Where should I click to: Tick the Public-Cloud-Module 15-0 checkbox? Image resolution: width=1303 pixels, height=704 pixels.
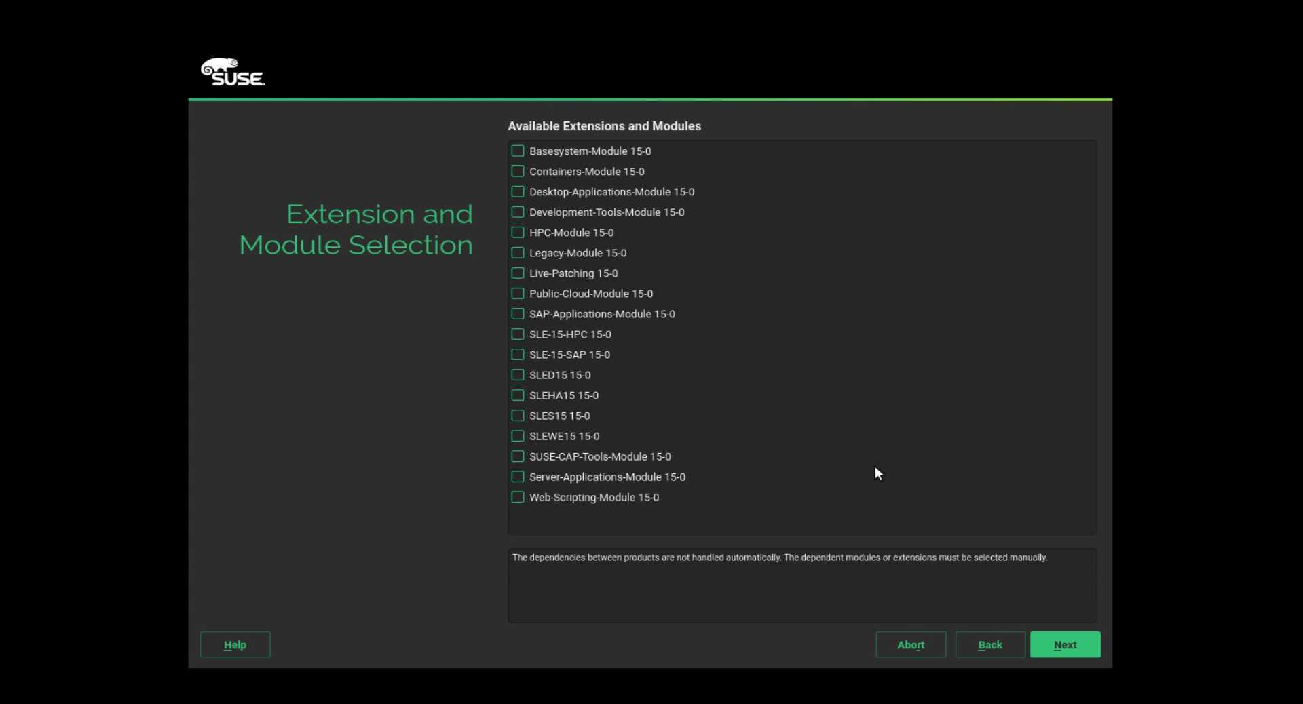(x=518, y=294)
